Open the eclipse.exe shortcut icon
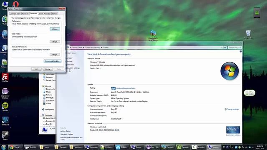Viewport: 267px width, 150px height. (5, 93)
